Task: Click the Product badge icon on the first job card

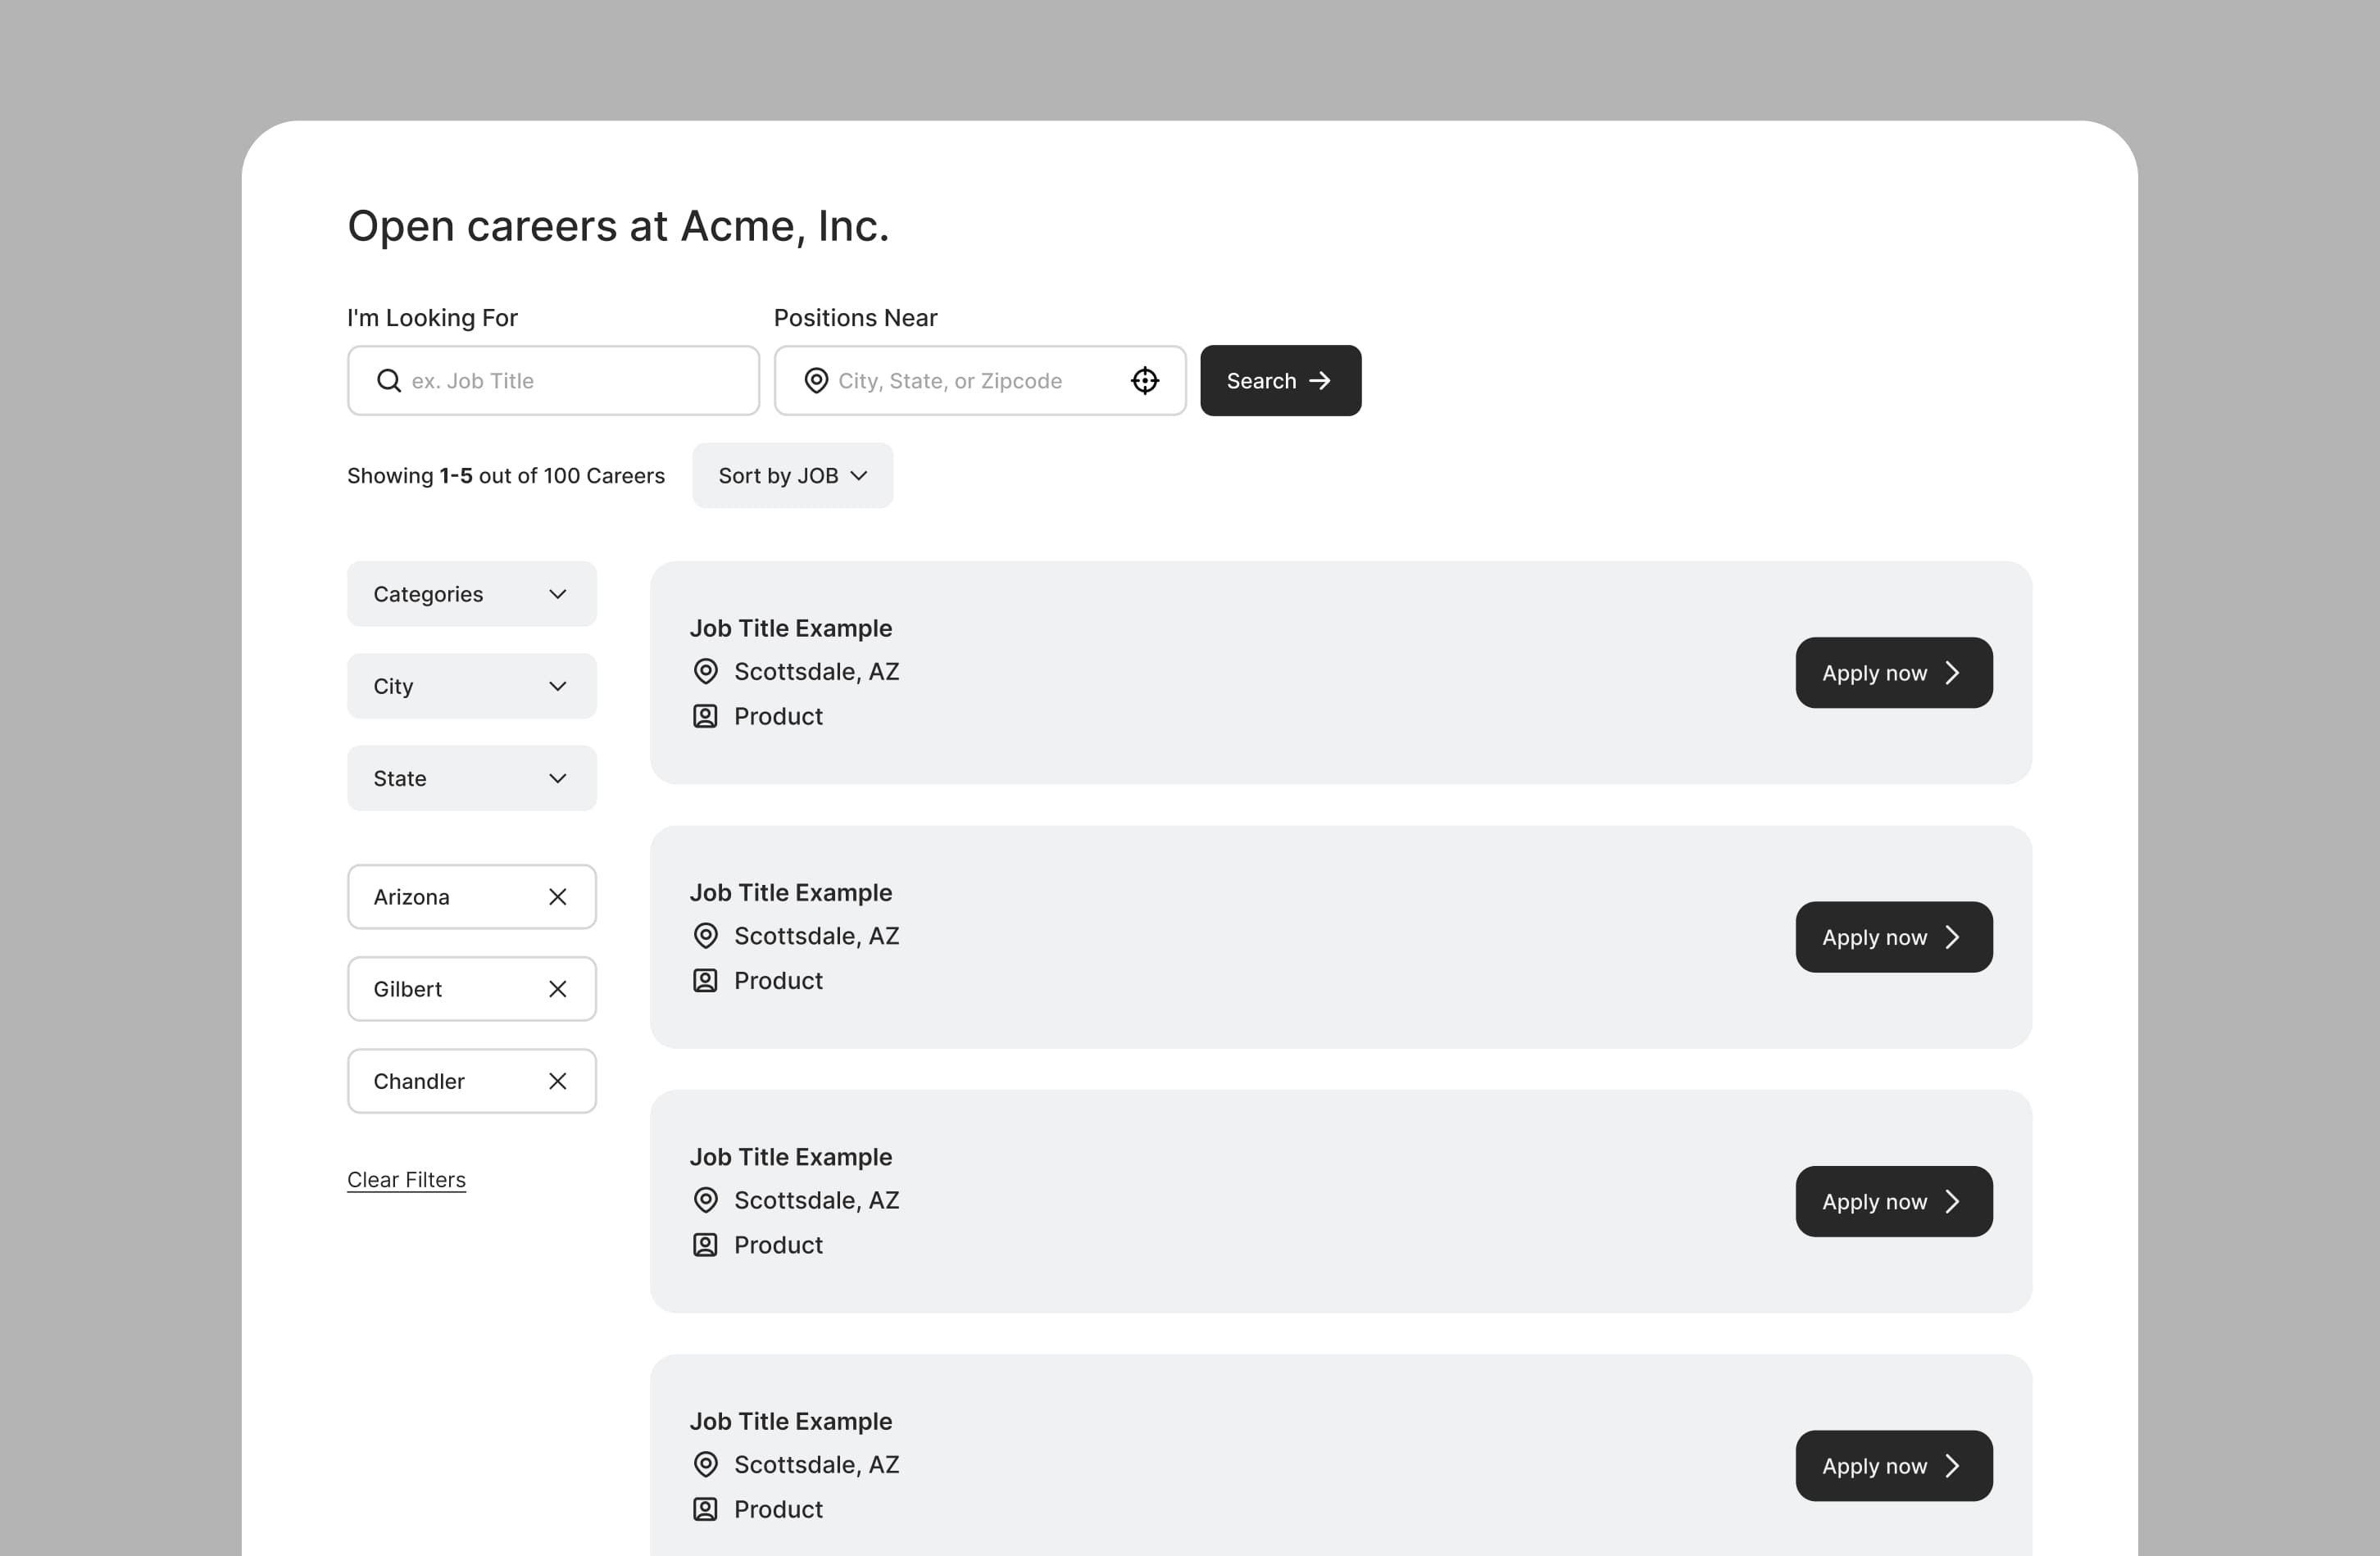Action: pos(704,716)
